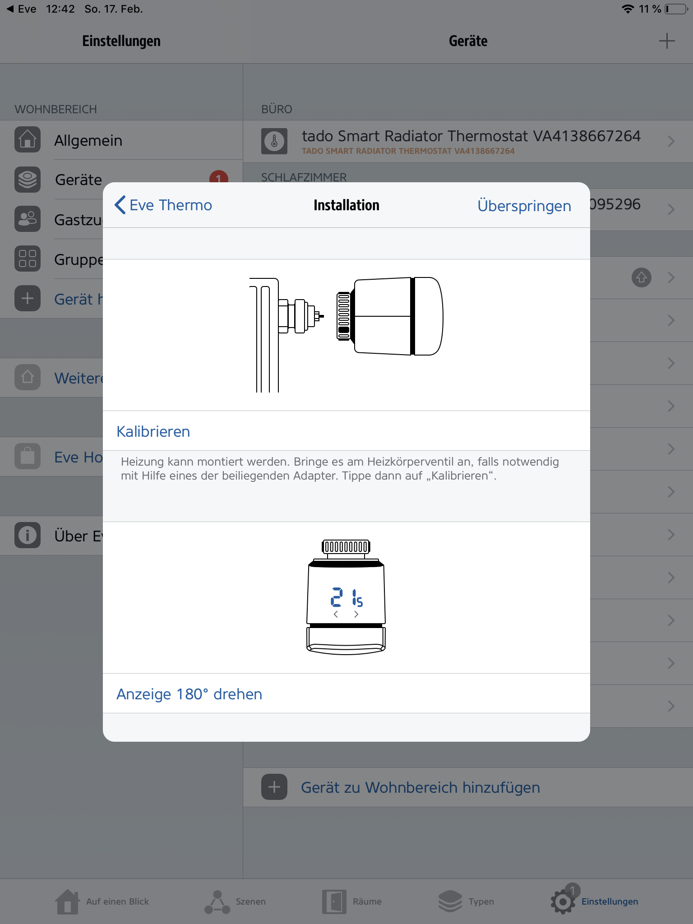This screenshot has height=924, width=693.
Task: Tap the plus icon to add device
Action: [x=28, y=299]
